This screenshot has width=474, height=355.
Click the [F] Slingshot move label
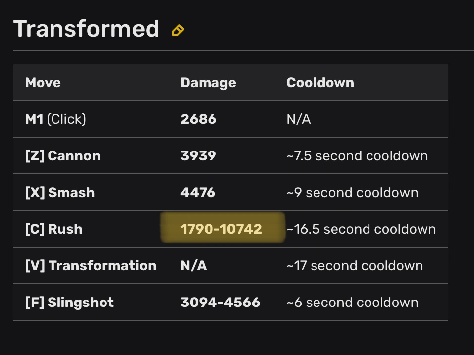pyautogui.click(x=69, y=302)
